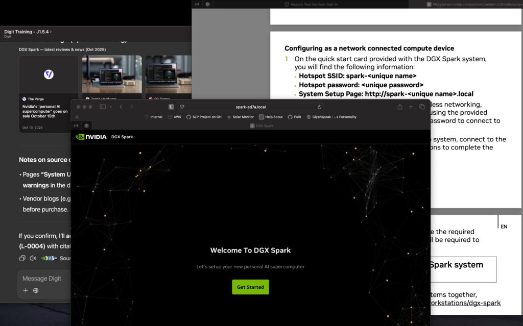Click the read aloud speaker icon

pos(33,258)
